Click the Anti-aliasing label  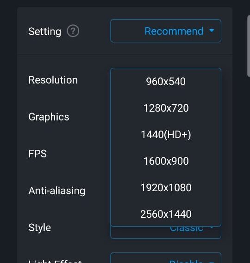(x=57, y=191)
